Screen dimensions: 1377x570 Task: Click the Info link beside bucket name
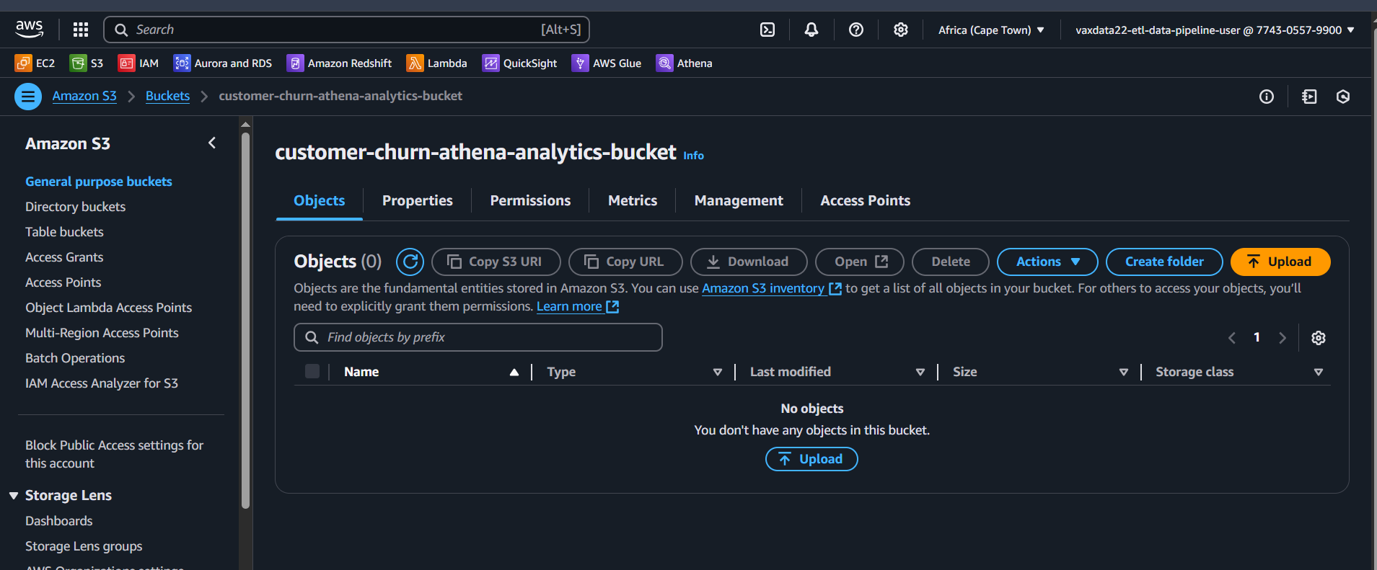coord(693,155)
